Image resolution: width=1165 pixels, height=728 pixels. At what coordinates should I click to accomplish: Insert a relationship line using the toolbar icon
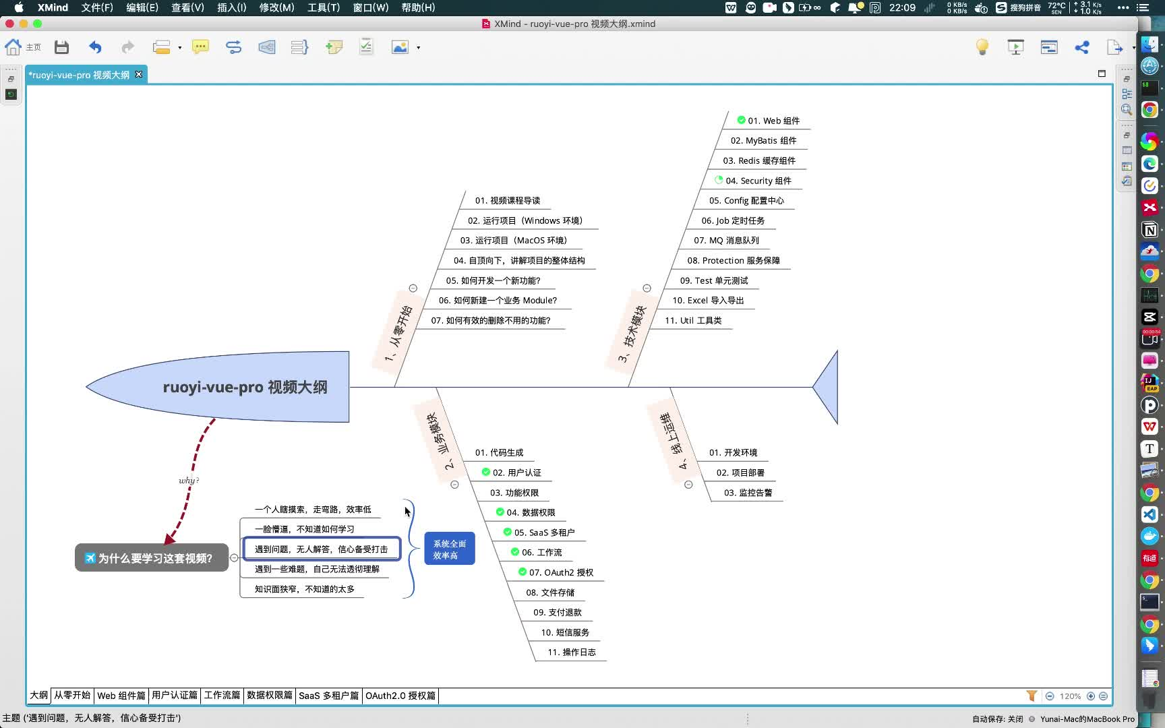pos(233,47)
